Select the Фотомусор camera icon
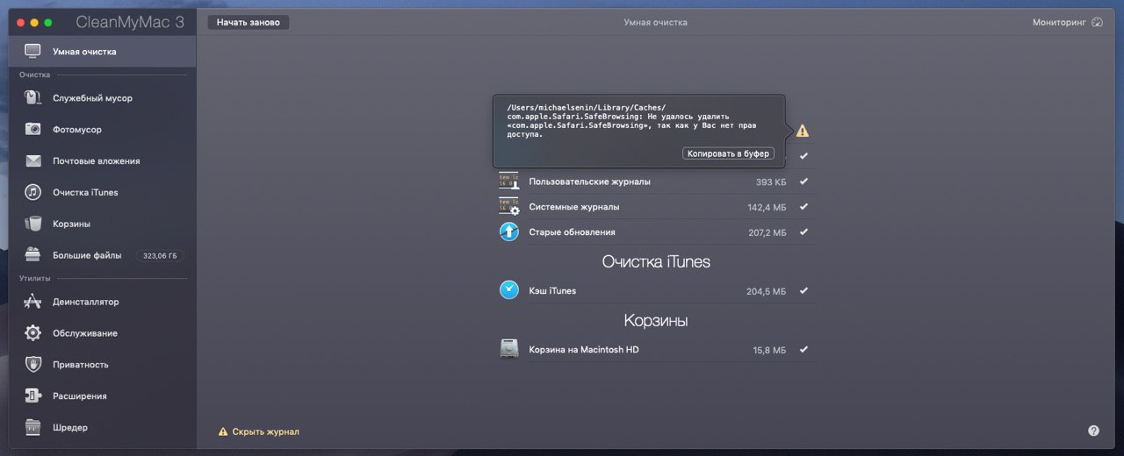 (x=32, y=130)
